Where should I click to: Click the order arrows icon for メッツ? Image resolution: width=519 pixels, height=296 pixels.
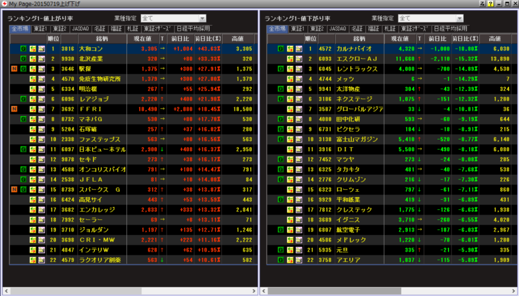pos(289,79)
